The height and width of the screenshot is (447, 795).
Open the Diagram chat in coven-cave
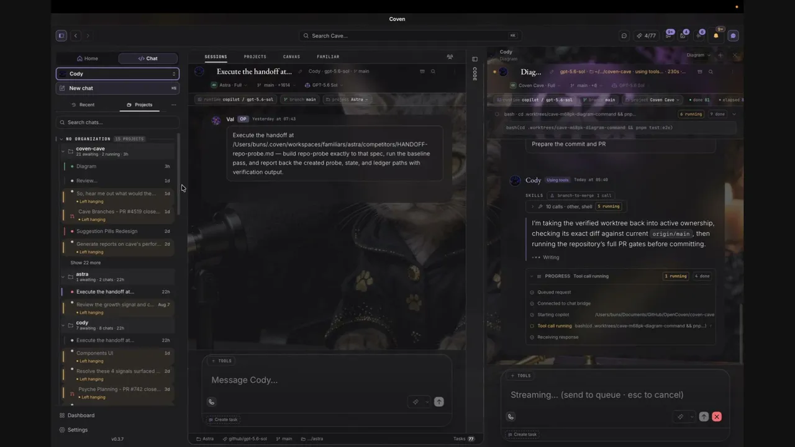[x=117, y=166]
